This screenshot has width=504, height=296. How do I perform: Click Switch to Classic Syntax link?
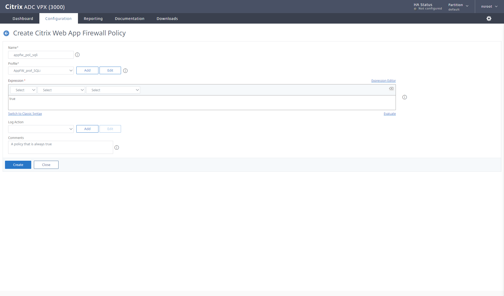[25, 114]
